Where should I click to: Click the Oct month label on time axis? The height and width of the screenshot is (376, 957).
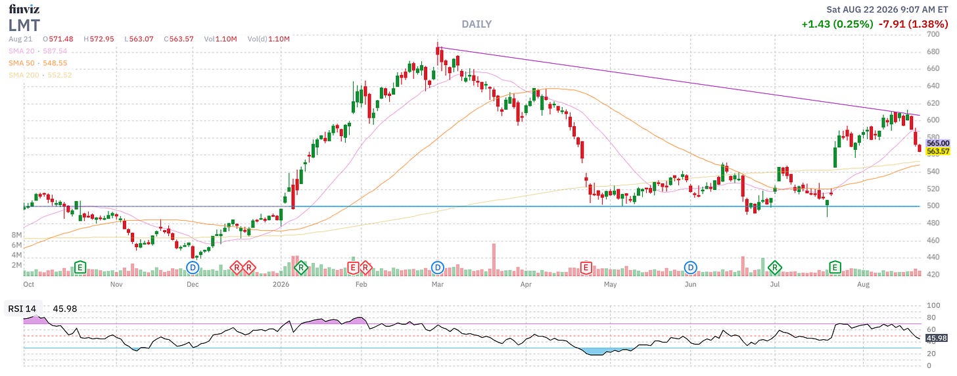pos(29,285)
